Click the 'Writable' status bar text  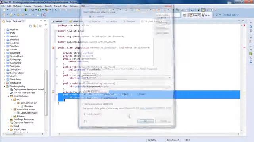pyautogui.click(x=152, y=140)
